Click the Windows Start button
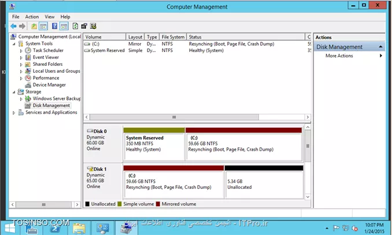The image size is (392, 235). (x=10, y=227)
